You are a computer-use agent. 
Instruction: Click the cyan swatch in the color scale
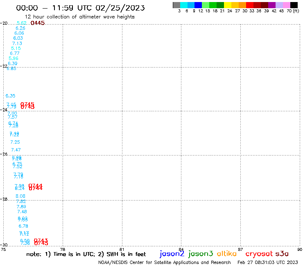(184, 5)
